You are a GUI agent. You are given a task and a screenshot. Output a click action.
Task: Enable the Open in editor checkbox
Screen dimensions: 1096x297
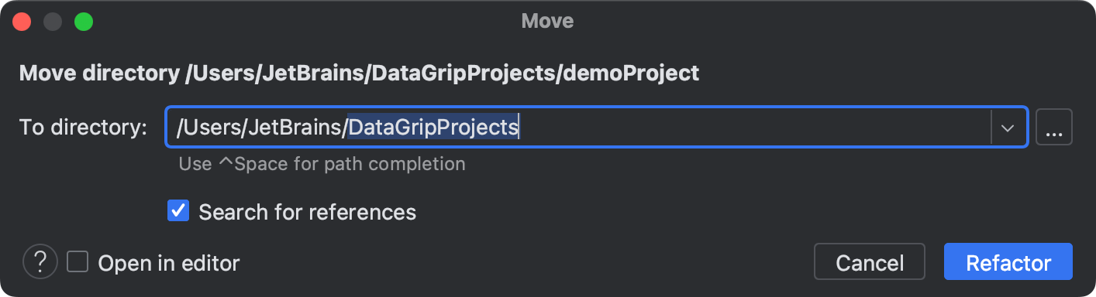[78, 262]
